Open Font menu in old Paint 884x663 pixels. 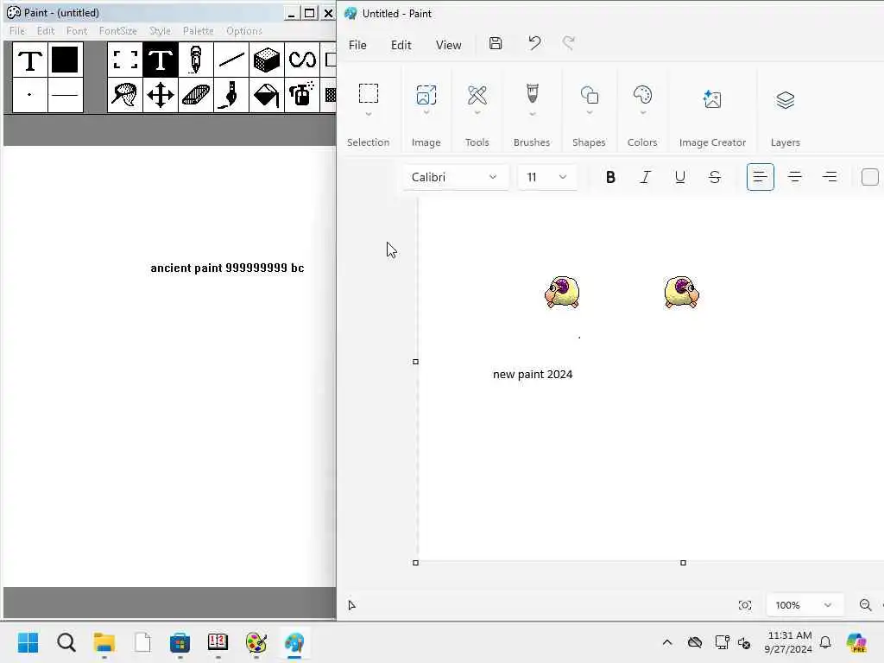[77, 31]
